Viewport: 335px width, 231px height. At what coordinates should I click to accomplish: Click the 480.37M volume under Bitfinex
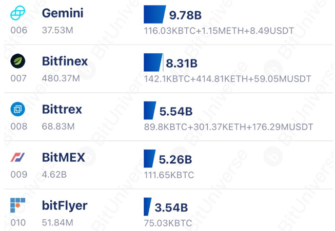coord(61,78)
